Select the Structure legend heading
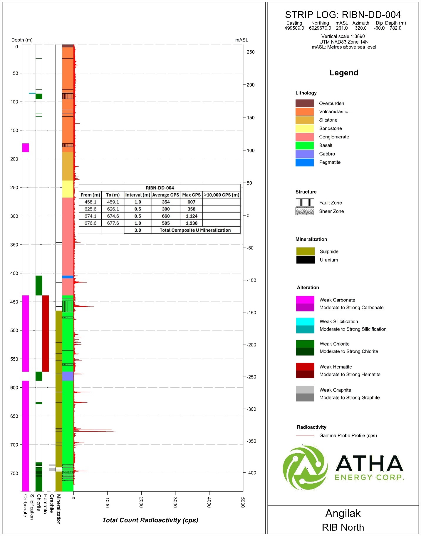The image size is (421, 536). [x=306, y=192]
